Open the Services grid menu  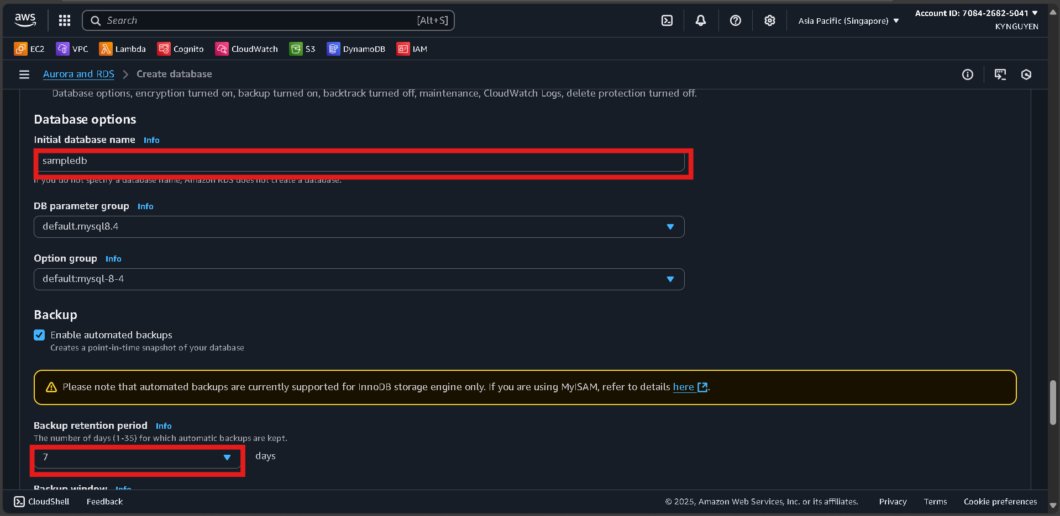coord(64,20)
